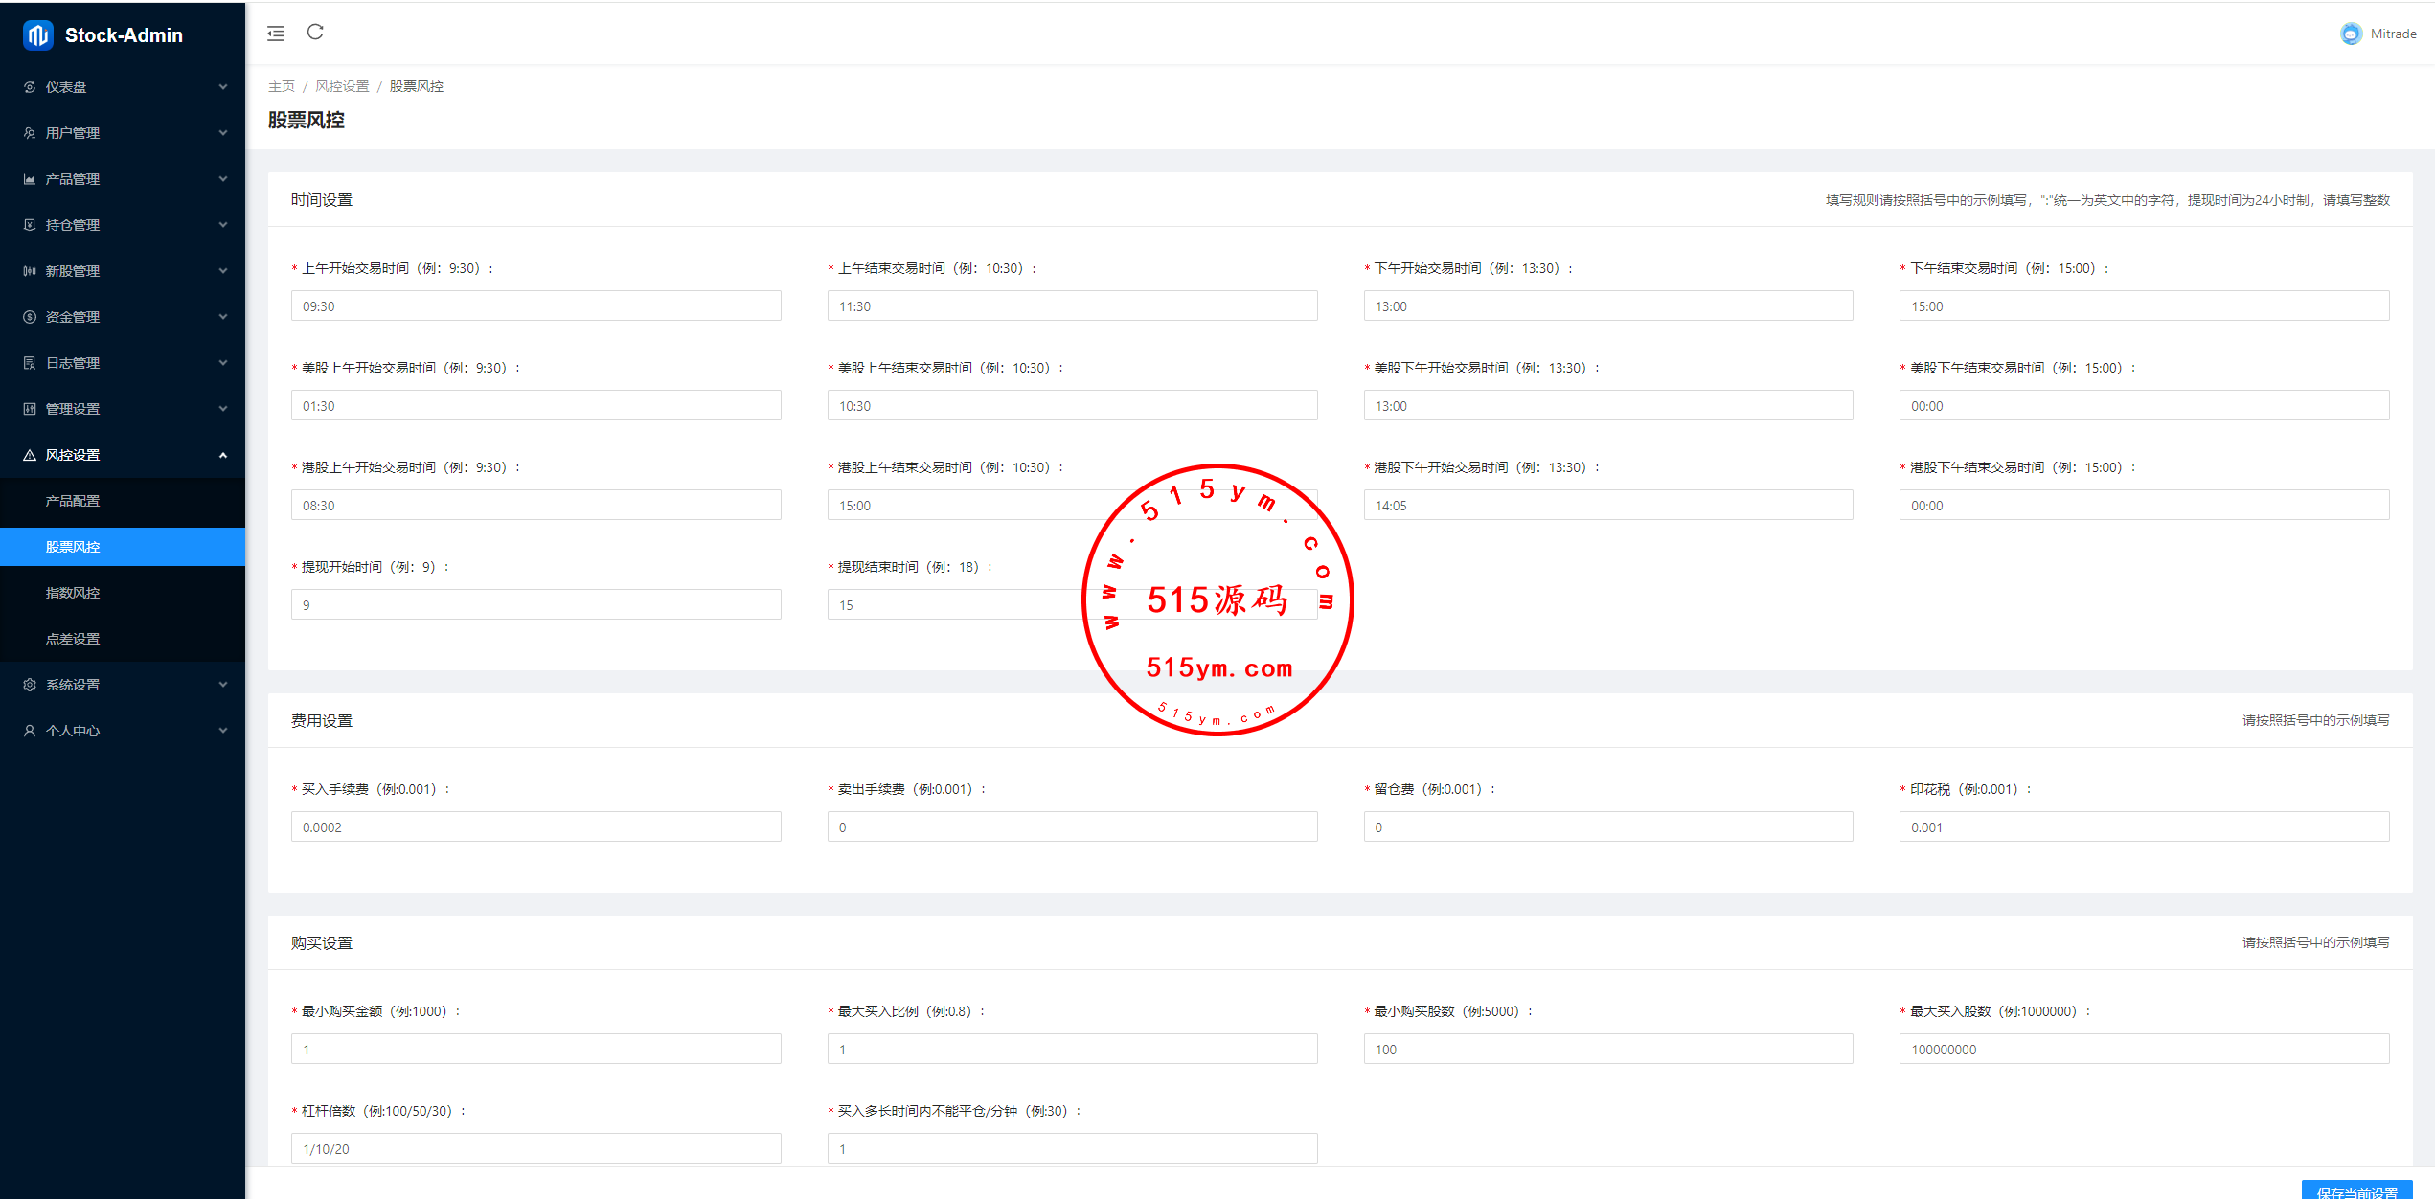Open the 指数风控 submenu item
The height and width of the screenshot is (1199, 2435).
click(x=73, y=593)
